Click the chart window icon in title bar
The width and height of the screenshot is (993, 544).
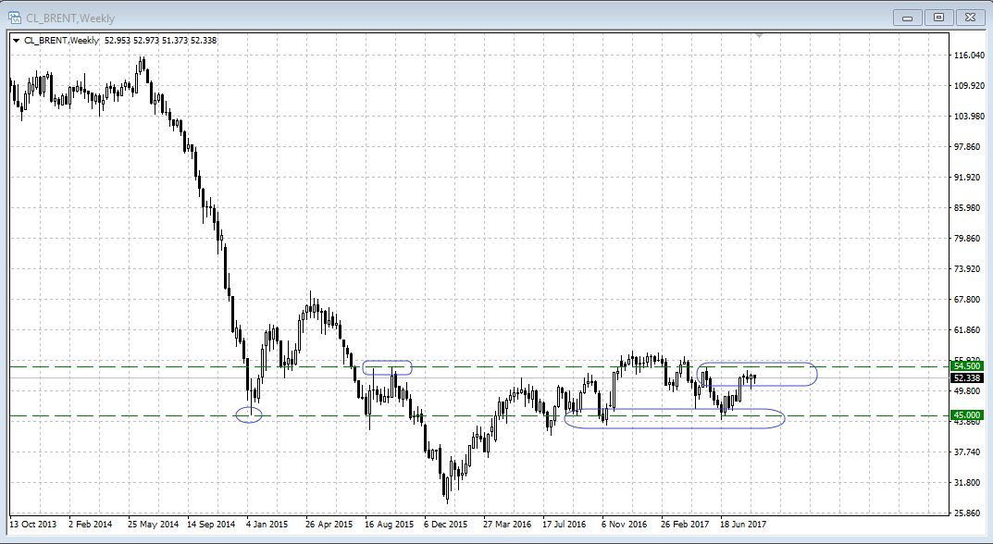point(14,17)
